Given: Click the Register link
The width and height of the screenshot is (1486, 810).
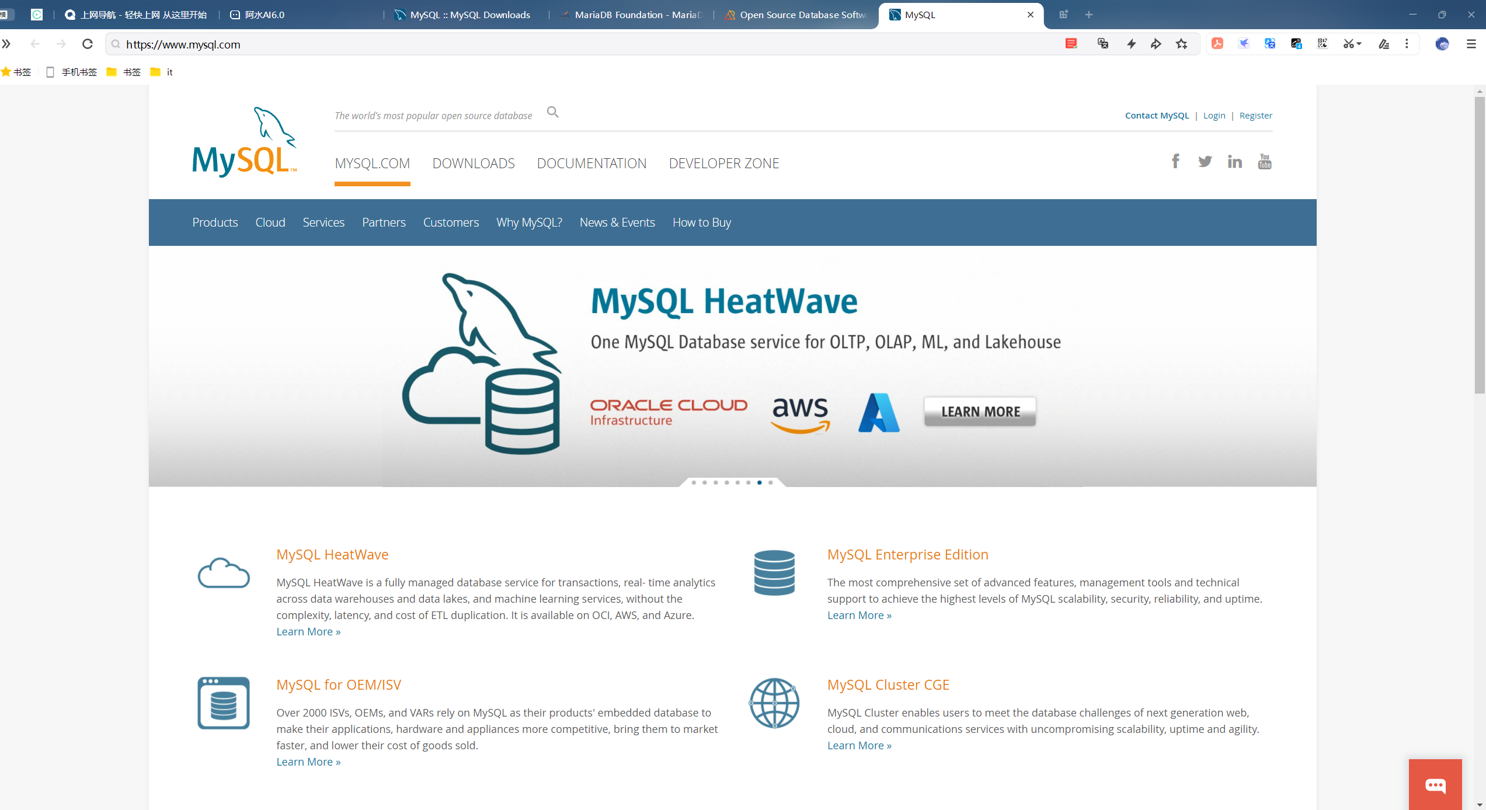Looking at the screenshot, I should [1255, 116].
